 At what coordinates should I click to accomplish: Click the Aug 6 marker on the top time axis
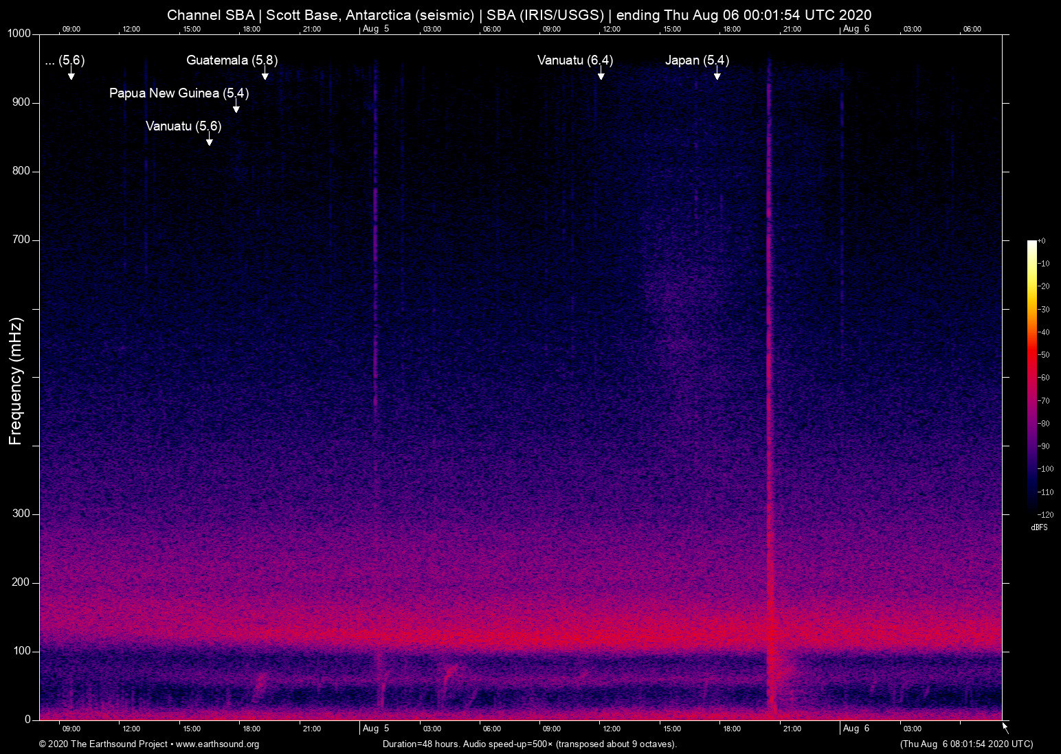point(856,29)
